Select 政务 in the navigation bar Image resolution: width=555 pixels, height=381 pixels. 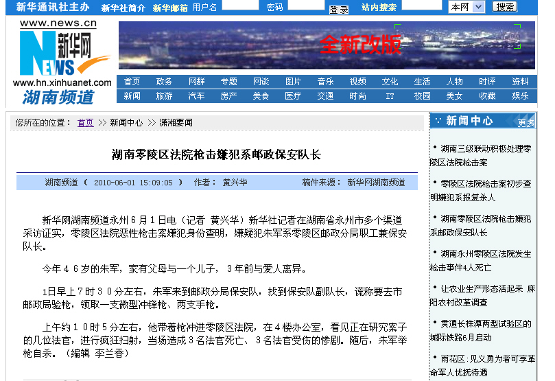pos(164,82)
